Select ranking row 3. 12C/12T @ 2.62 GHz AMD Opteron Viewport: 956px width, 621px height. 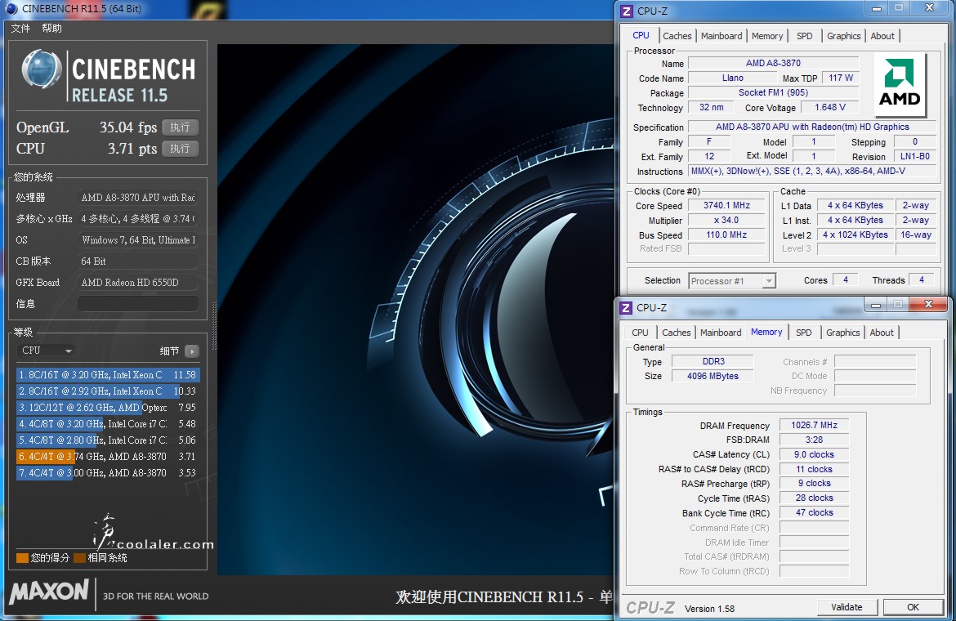pyautogui.click(x=108, y=407)
